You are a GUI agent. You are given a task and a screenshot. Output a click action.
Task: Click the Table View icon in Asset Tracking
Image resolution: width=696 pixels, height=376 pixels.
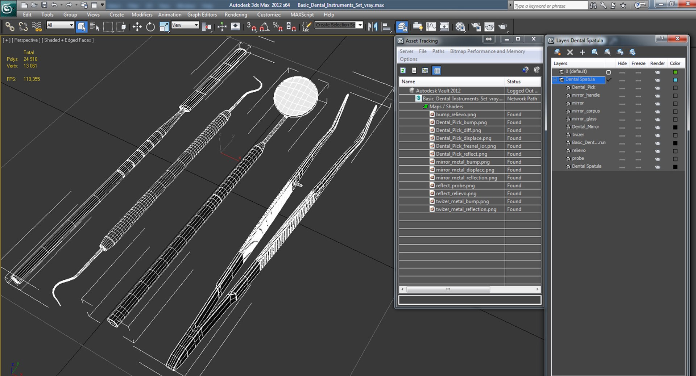[437, 70]
